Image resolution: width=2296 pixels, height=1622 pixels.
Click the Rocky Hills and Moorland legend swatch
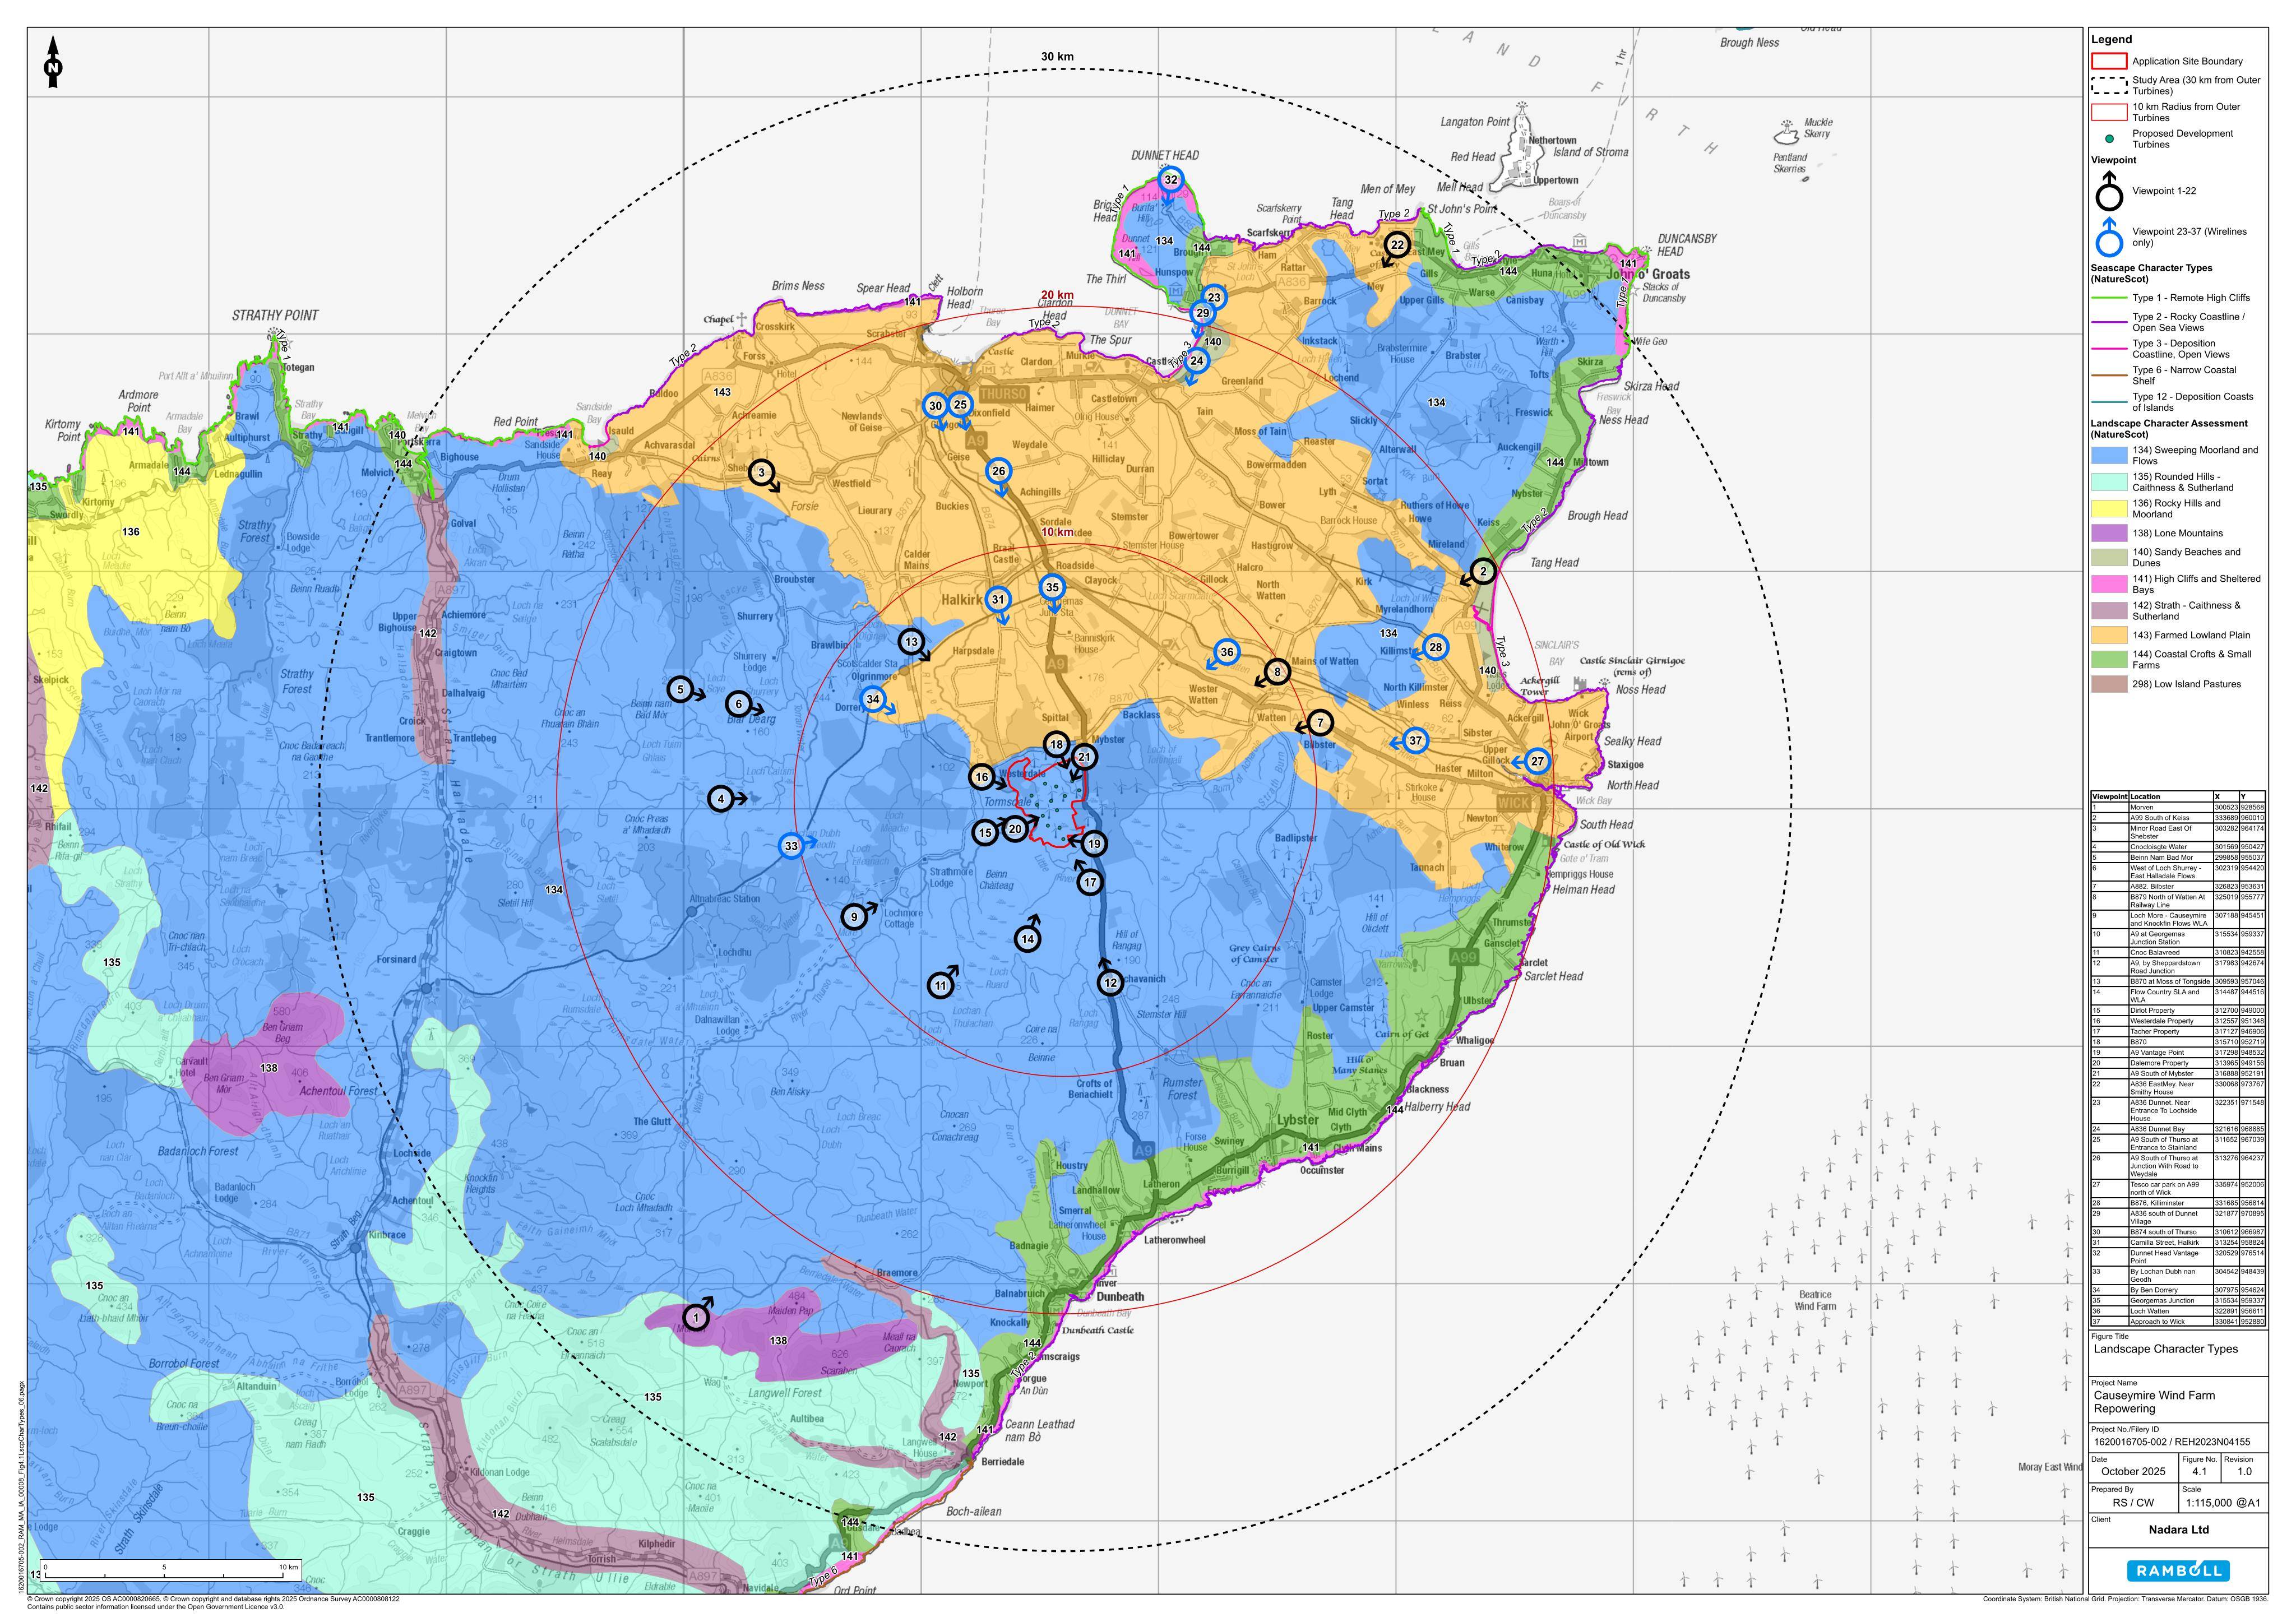(2109, 508)
